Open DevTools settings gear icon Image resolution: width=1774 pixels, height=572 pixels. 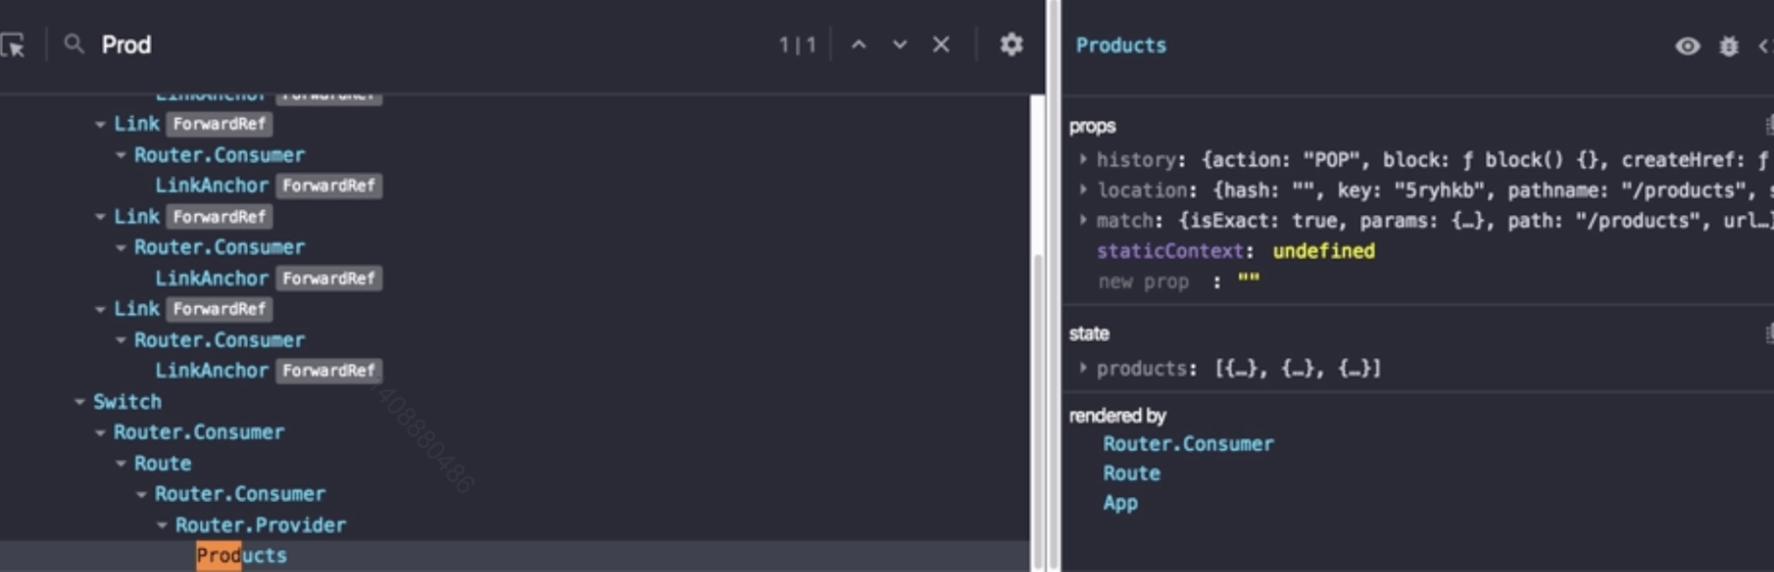(x=1011, y=45)
